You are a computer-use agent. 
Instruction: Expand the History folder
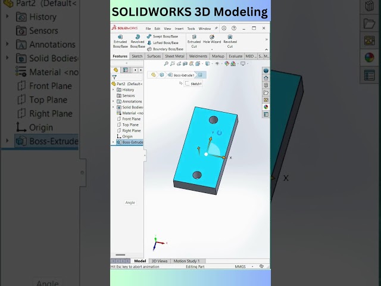click(x=113, y=90)
